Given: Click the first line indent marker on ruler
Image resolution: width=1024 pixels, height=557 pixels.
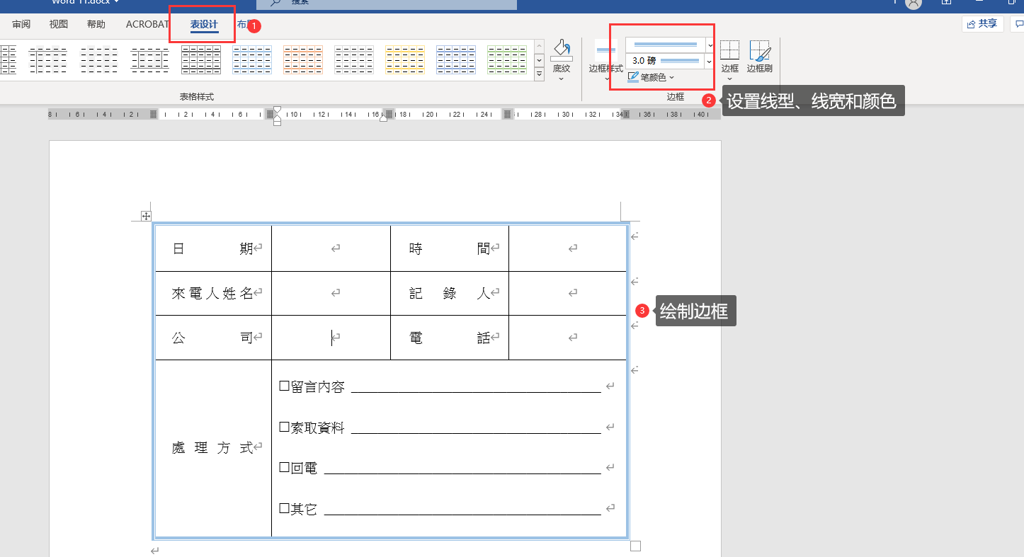Looking at the screenshot, I should point(277,110).
